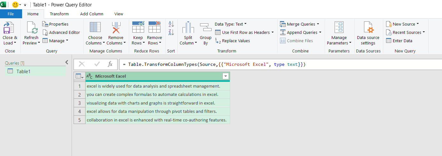The height and width of the screenshot is (156, 442).
Task: Sort column descending Z to A
Action: point(171,32)
